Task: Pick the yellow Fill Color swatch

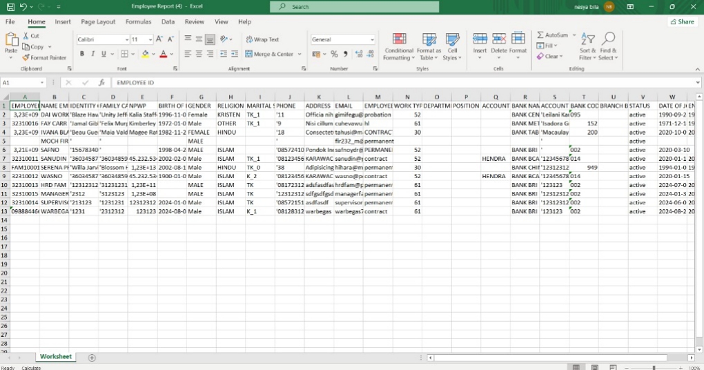Action: (x=145, y=54)
